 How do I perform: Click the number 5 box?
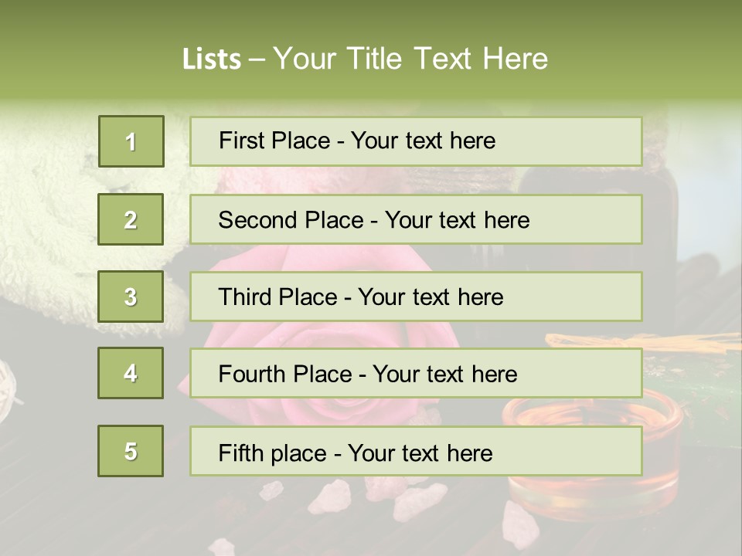[131, 451]
